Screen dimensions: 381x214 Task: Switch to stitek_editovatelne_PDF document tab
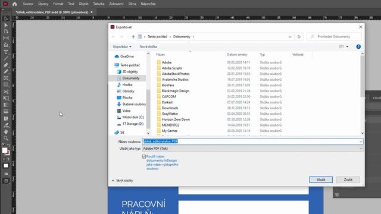52,12
